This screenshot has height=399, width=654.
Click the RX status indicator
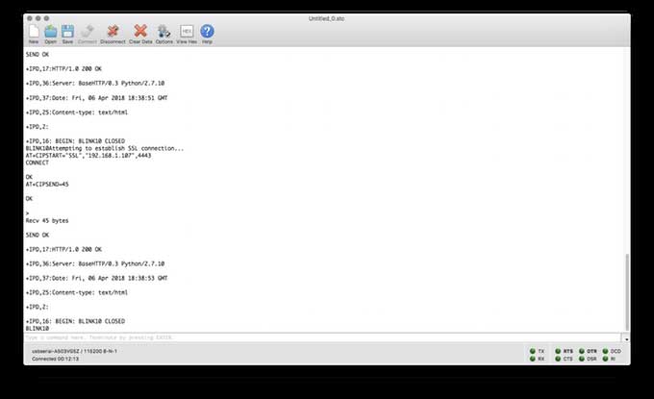point(532,360)
